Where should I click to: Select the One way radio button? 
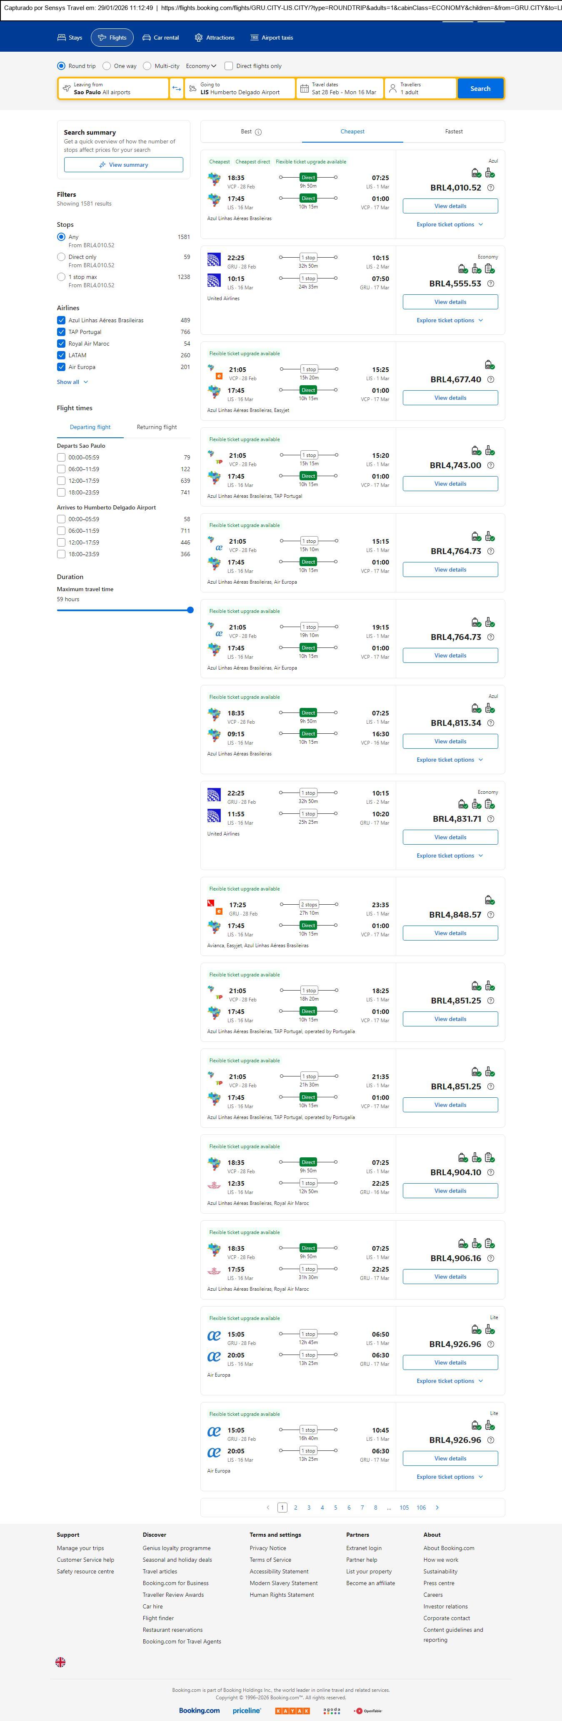(107, 66)
